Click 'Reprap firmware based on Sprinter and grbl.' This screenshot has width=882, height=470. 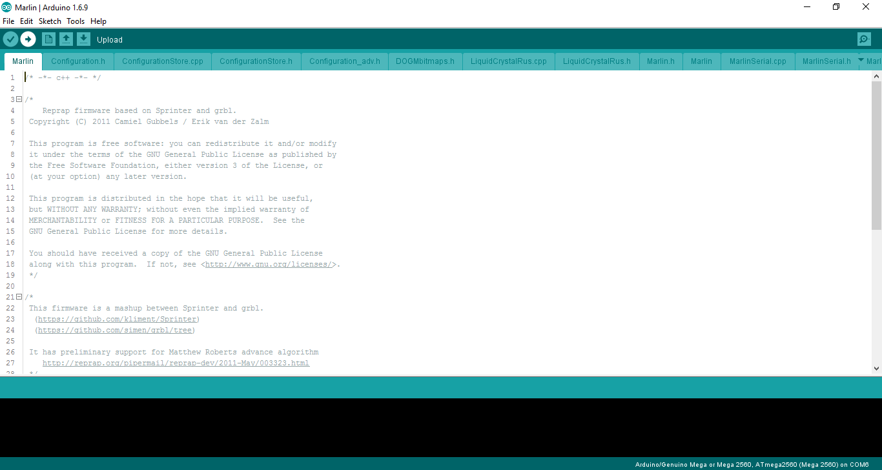point(139,110)
